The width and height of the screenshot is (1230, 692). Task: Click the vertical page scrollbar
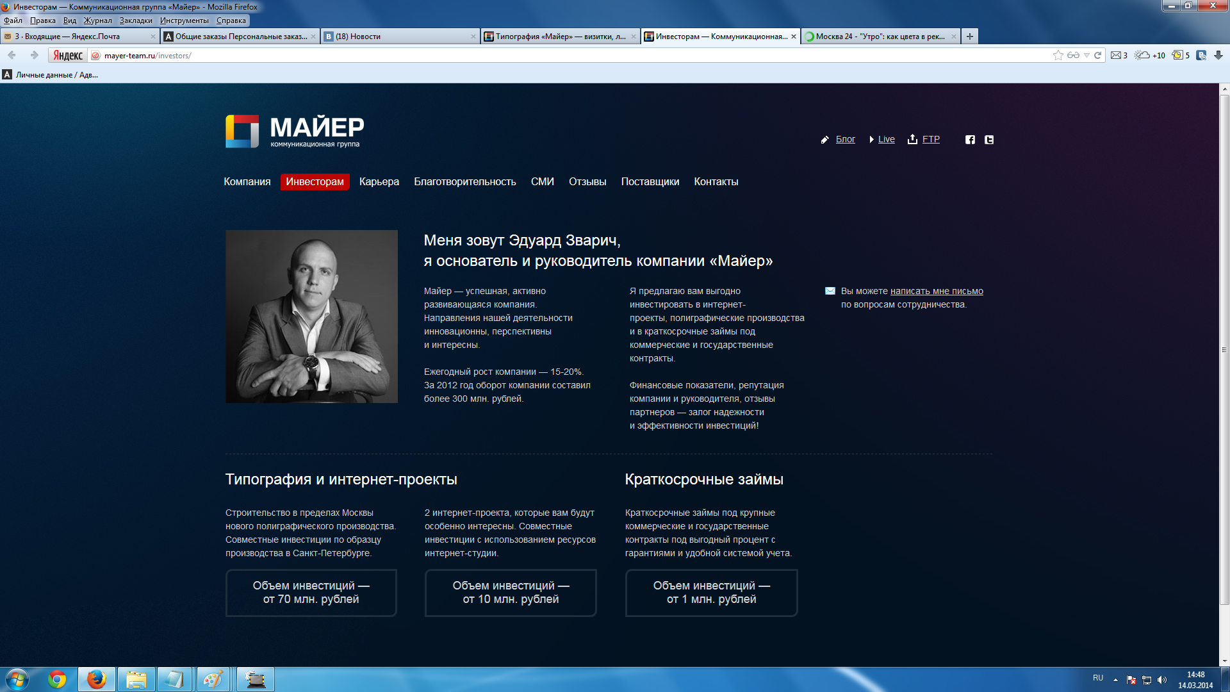click(1224, 349)
